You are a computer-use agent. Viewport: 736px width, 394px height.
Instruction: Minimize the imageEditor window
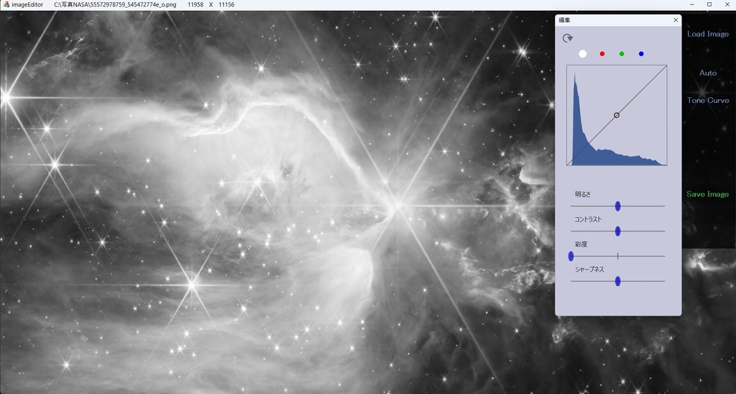(x=692, y=4)
